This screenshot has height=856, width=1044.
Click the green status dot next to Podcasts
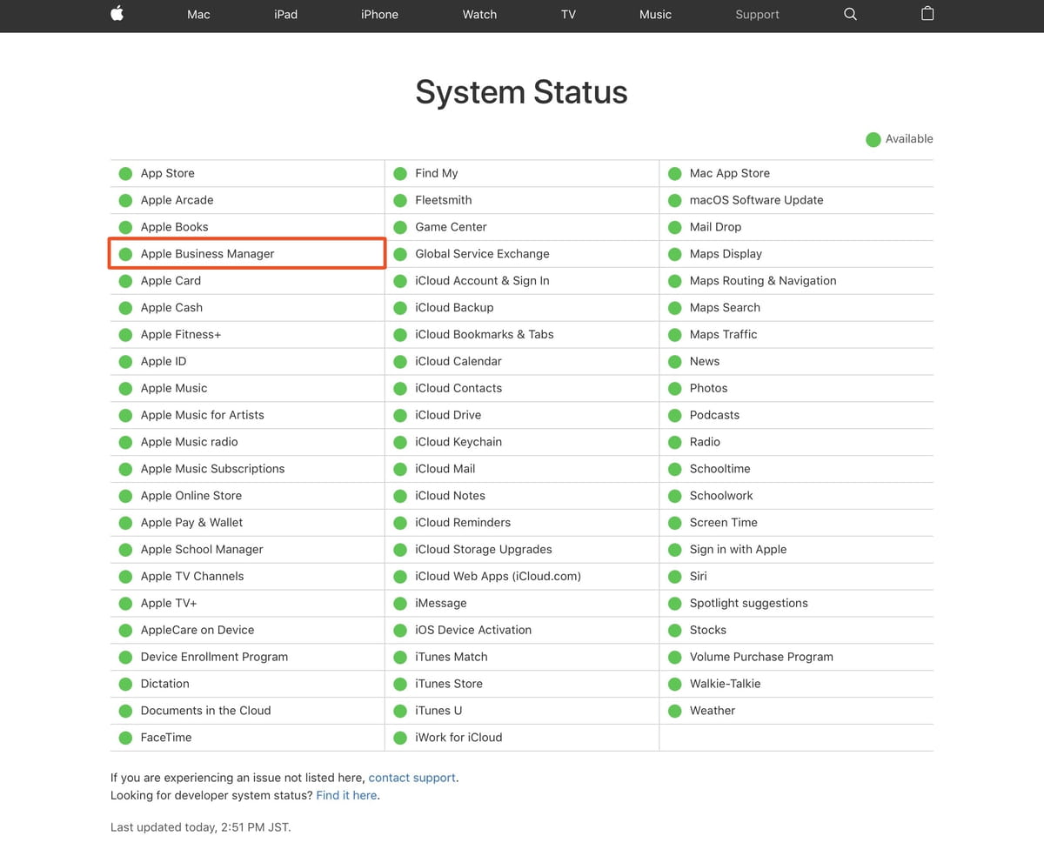click(x=674, y=415)
